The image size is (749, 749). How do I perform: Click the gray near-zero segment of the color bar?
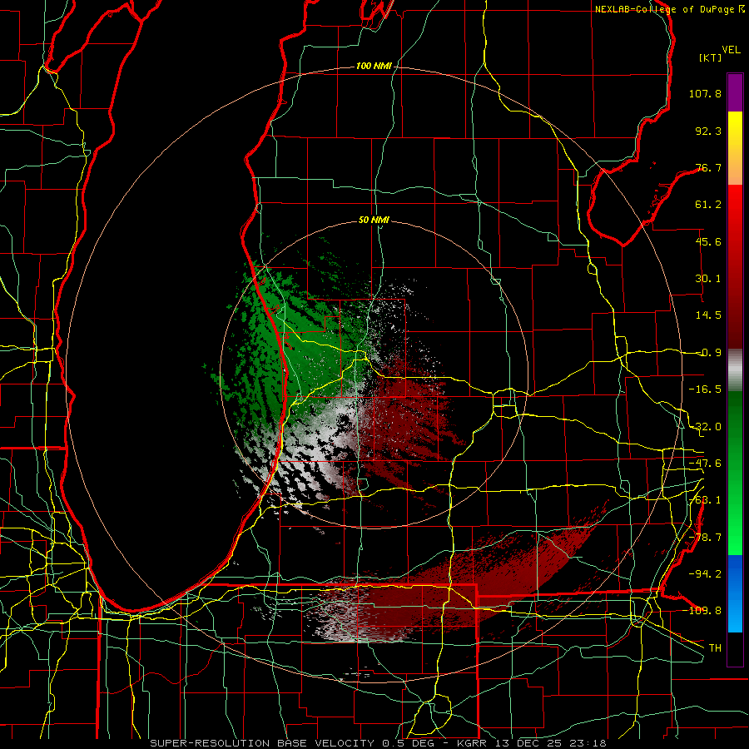pos(735,370)
